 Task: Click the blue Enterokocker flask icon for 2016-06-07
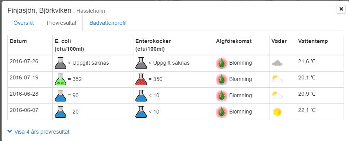(x=141, y=112)
